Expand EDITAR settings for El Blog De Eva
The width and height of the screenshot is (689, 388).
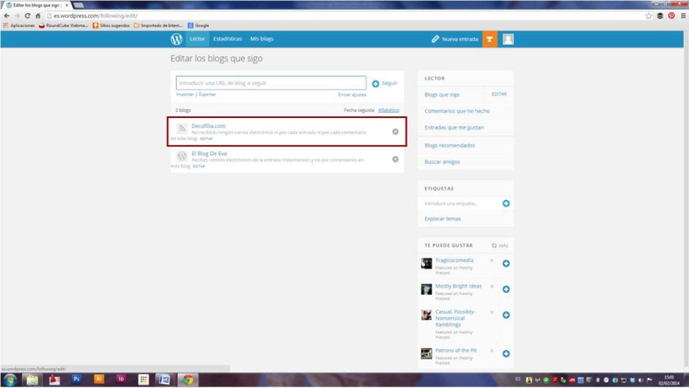coord(199,166)
